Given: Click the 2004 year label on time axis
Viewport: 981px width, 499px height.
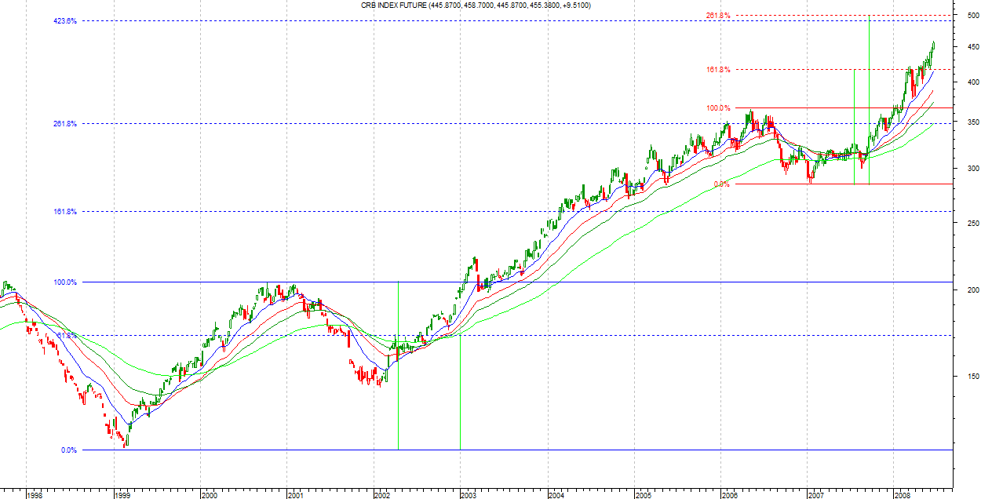Looking at the screenshot, I should [556, 495].
